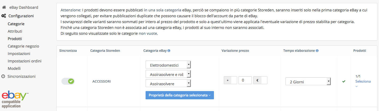Screen dimensions: 379x111
Task: Click the eBay Dashboard home icon
Action: point(4,7)
